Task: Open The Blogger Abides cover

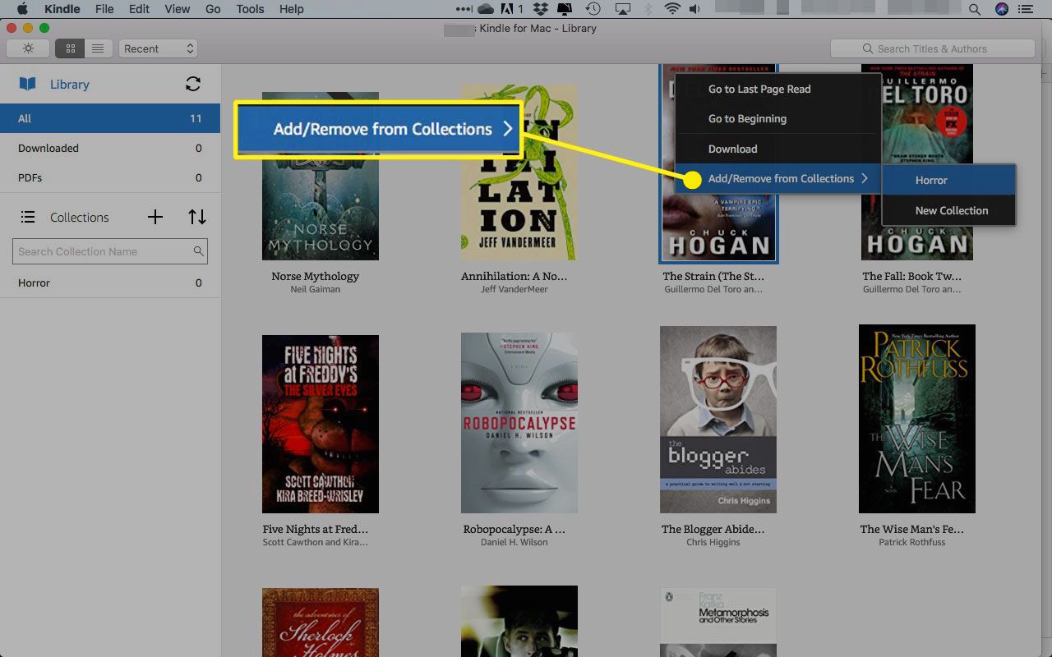Action: coord(718,420)
